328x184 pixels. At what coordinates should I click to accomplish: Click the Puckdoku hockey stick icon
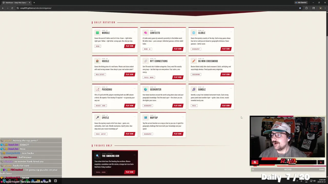(x=97, y=89)
